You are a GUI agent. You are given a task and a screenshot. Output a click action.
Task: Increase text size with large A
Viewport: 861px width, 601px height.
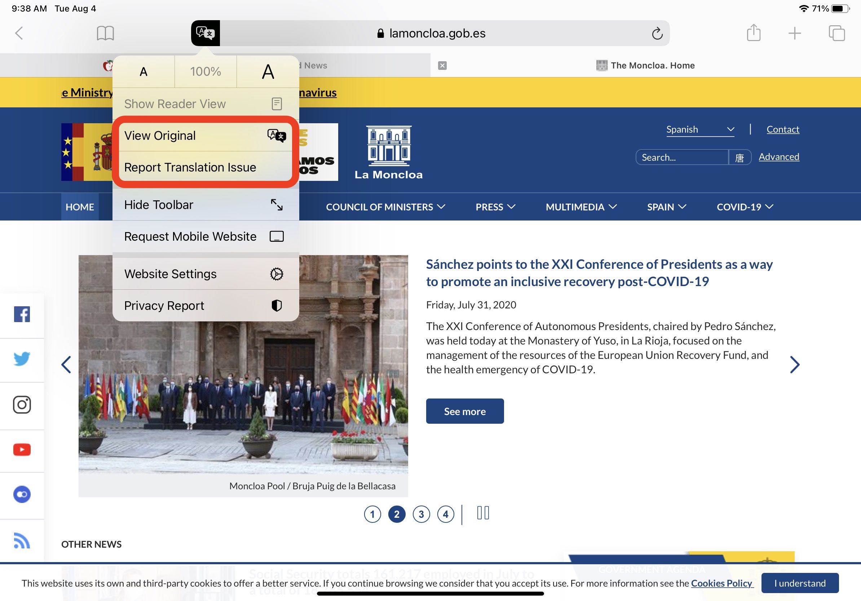tap(268, 72)
